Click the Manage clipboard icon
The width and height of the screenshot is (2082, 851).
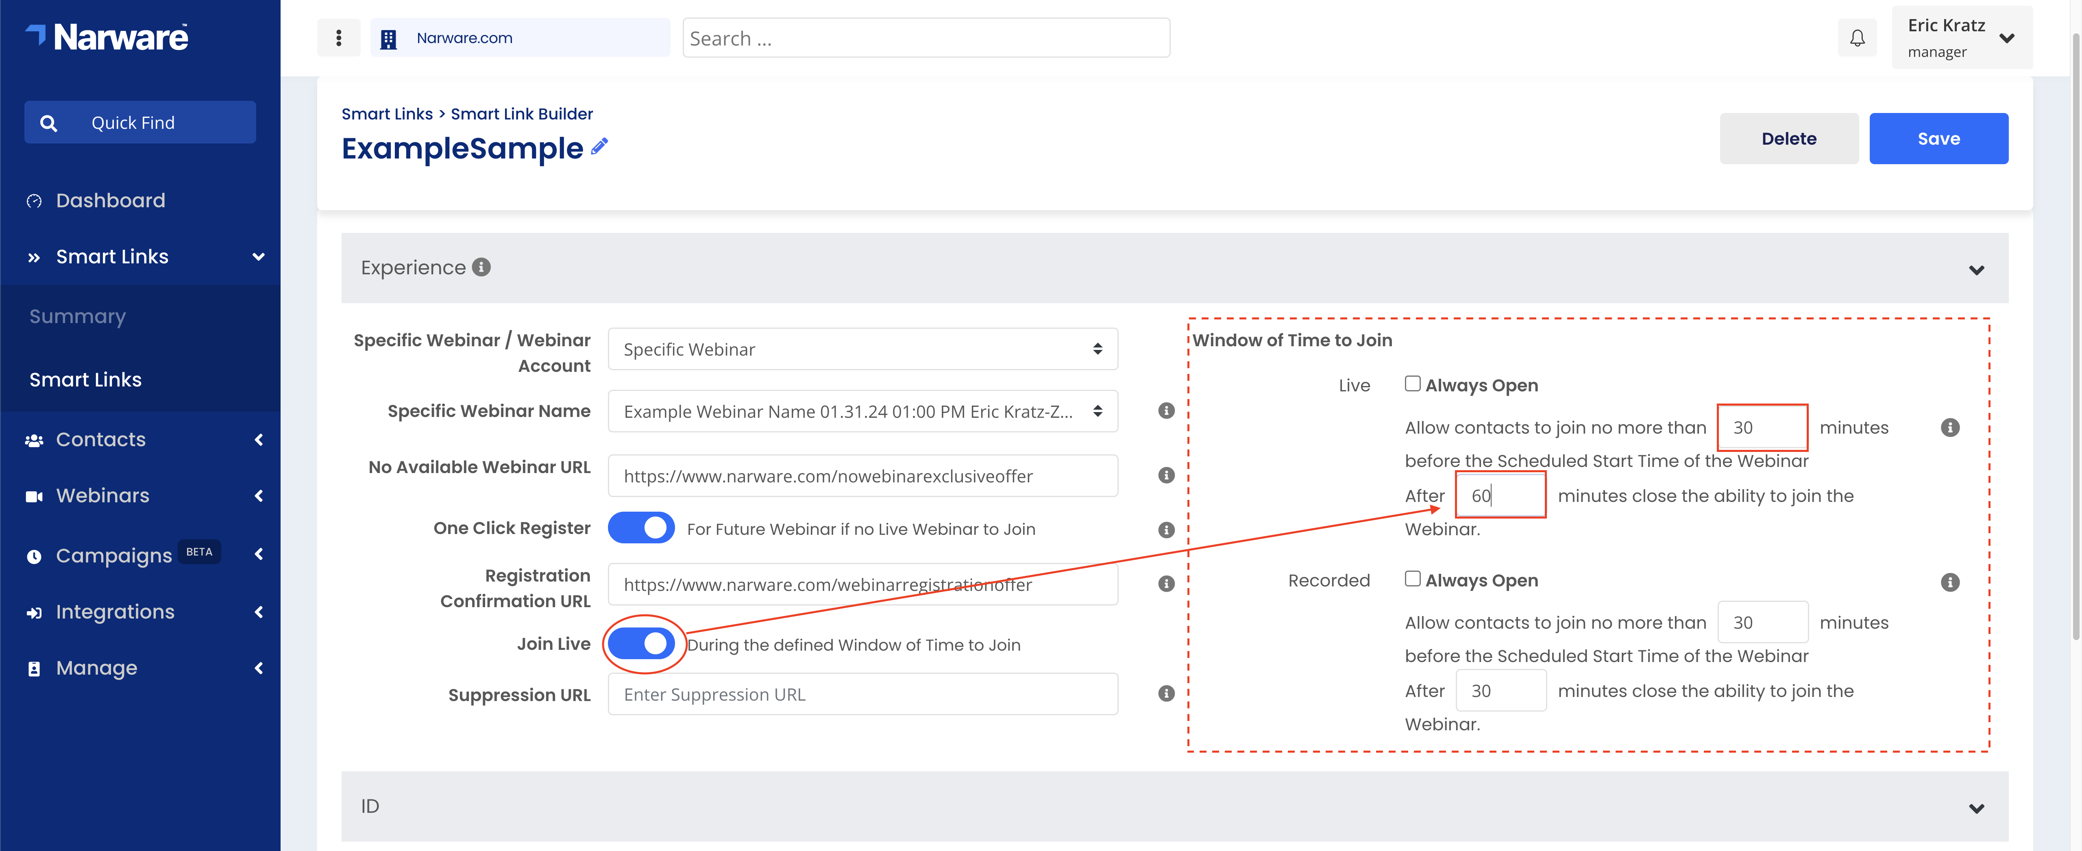[34, 669]
